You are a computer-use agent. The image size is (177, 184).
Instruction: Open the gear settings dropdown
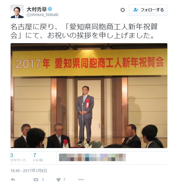point(123,10)
